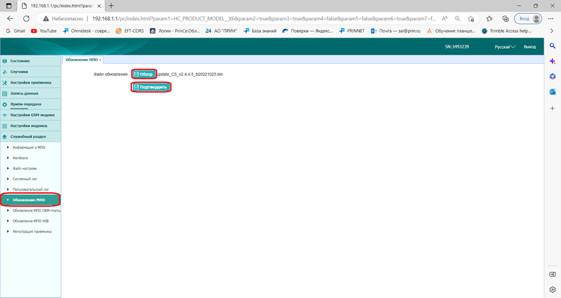Click the hide sidebar icon
Image resolution: width=561 pixels, height=298 pixels.
552,274
